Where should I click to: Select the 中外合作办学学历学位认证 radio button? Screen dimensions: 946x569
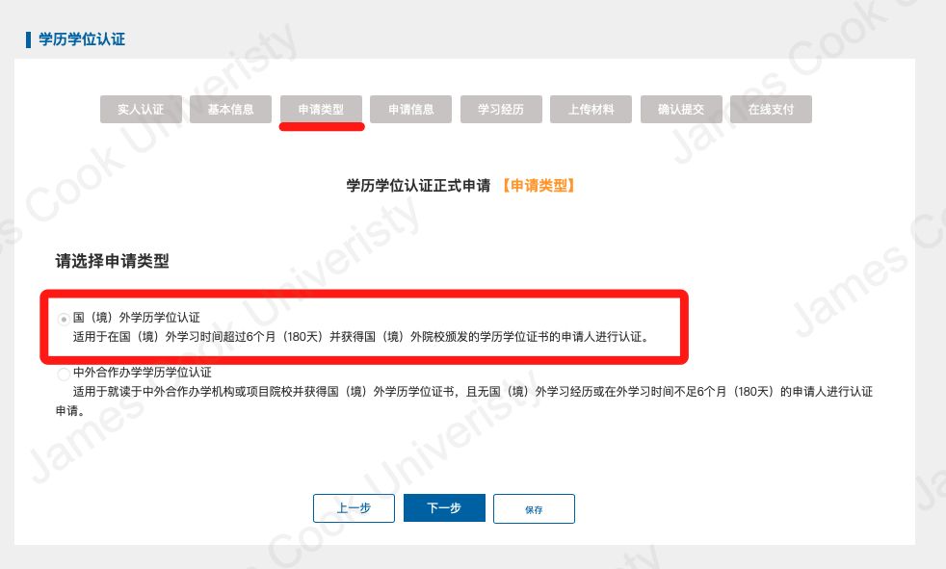pos(64,374)
